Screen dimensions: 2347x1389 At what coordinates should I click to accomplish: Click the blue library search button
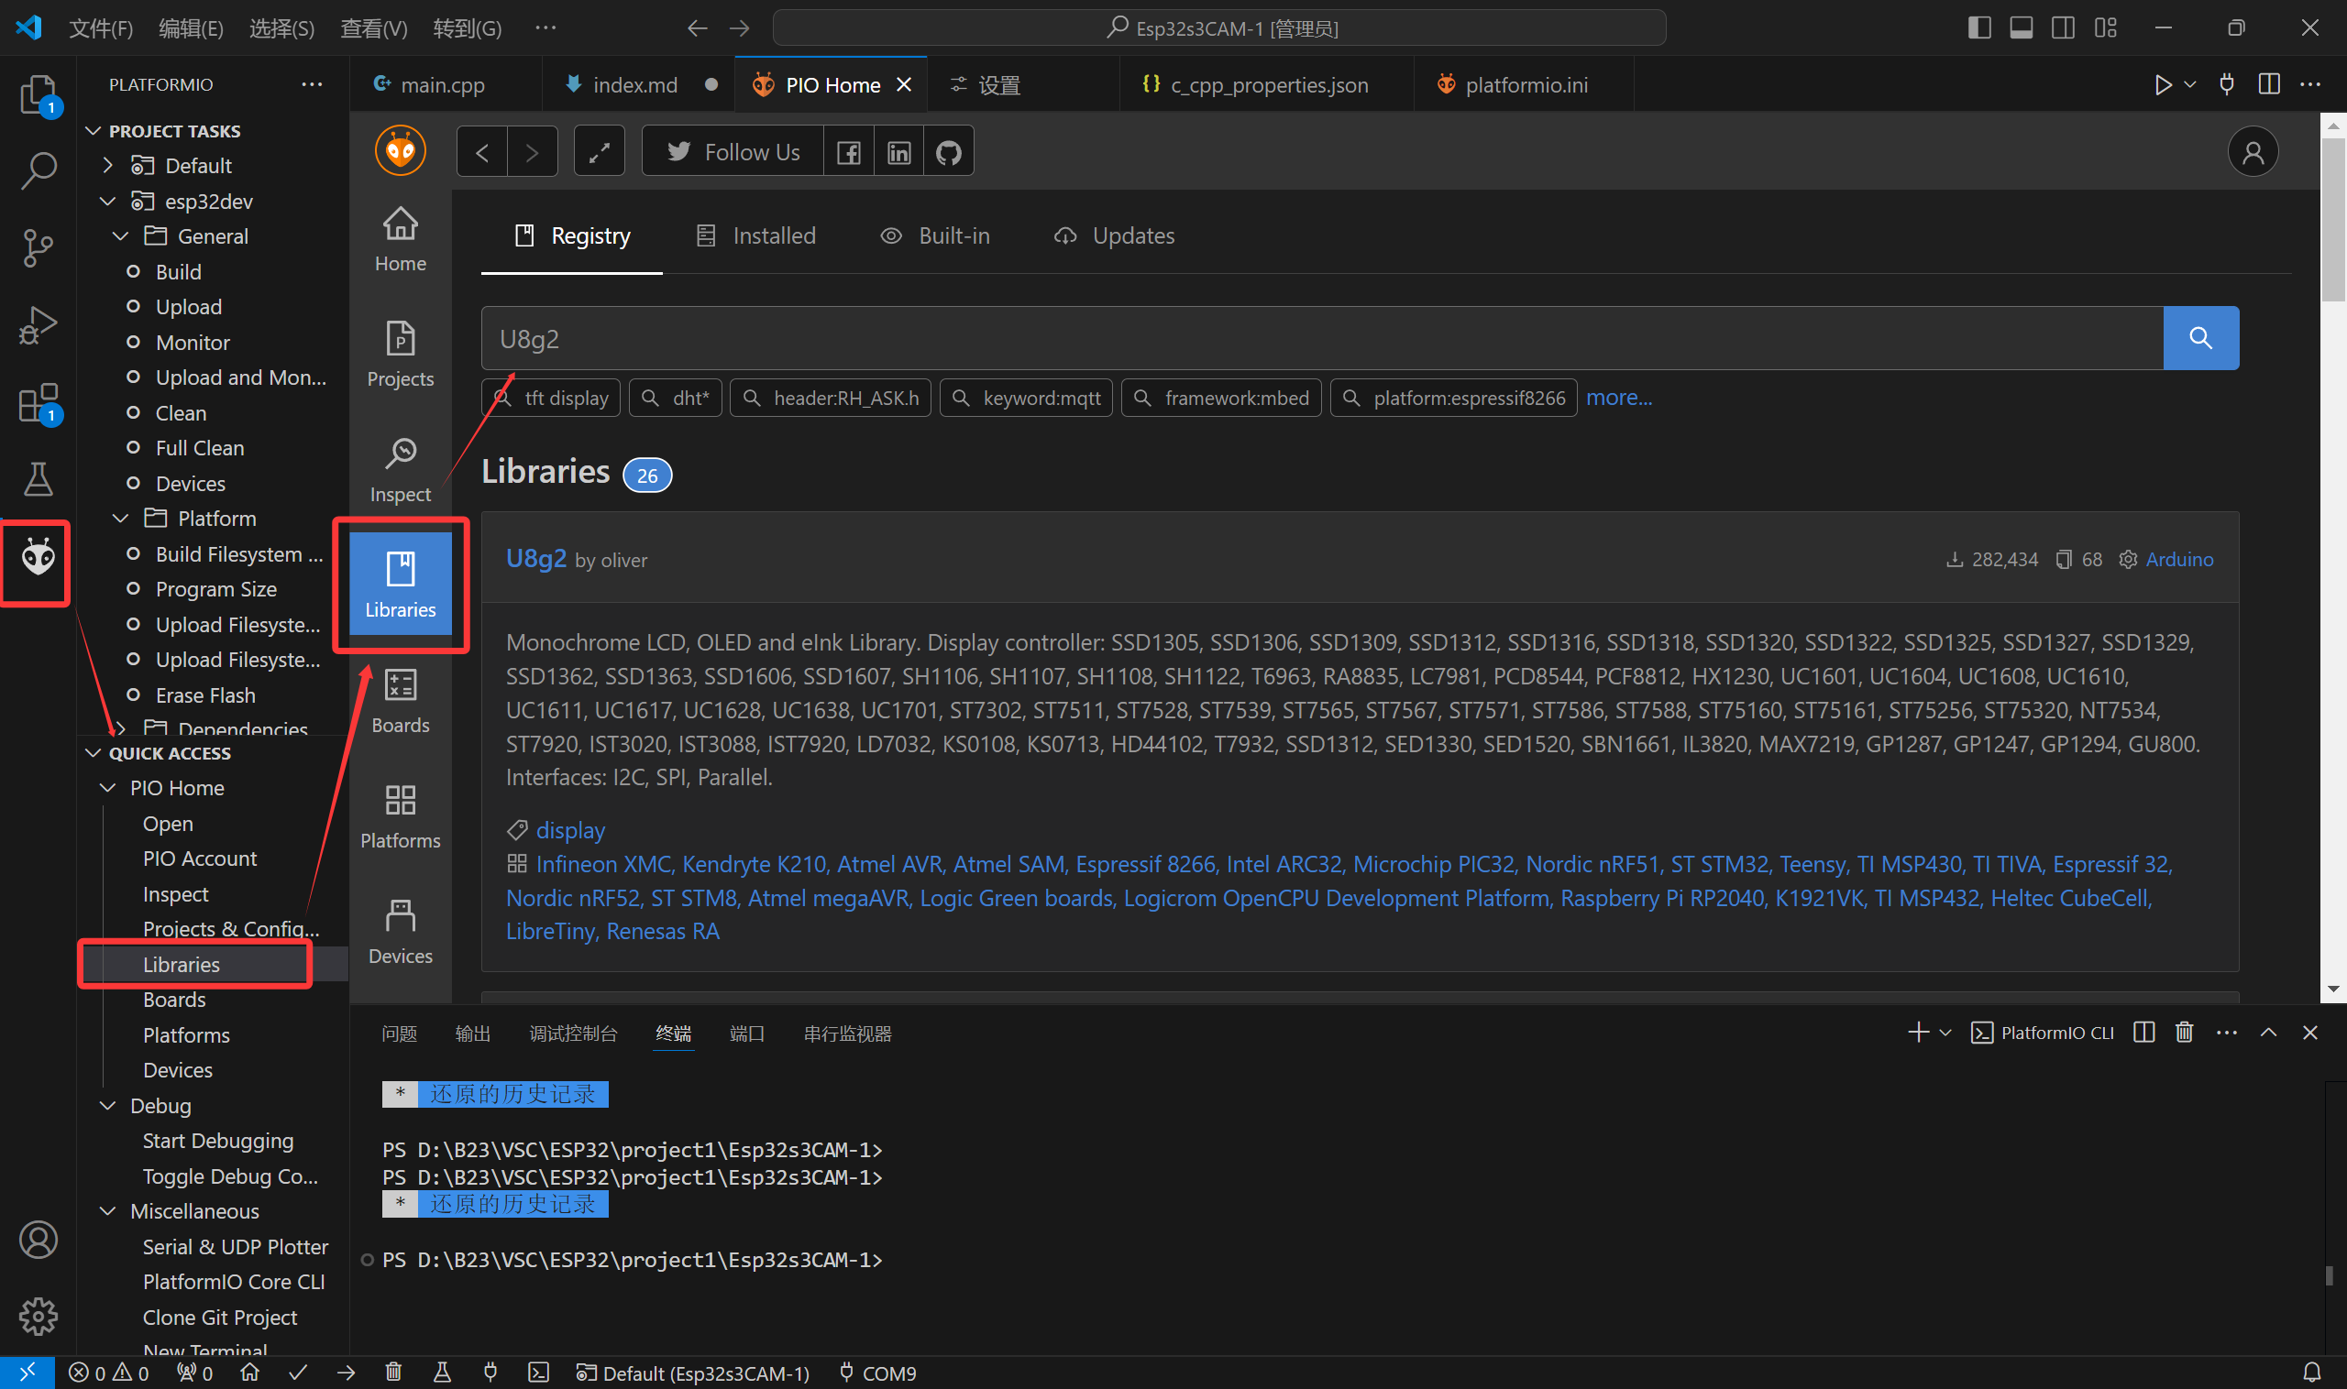point(2200,338)
